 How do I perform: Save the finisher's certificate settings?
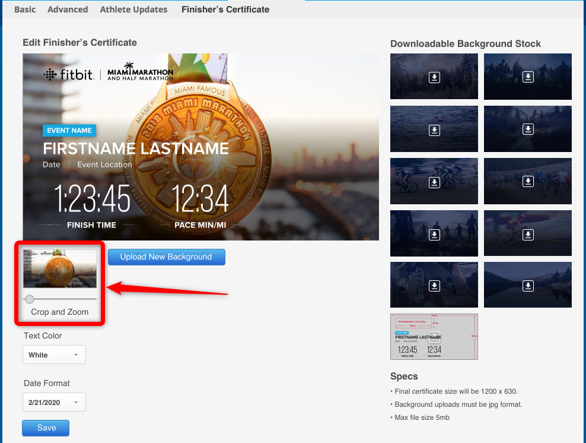(46, 428)
